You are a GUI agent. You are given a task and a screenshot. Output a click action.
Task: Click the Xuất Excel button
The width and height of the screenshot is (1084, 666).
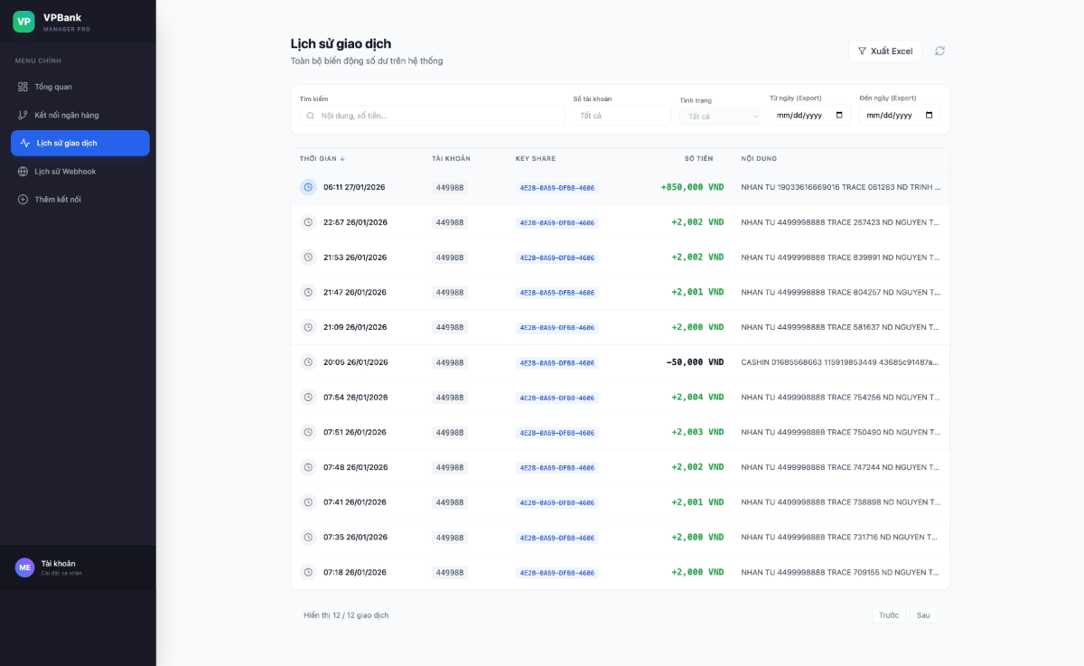point(884,52)
